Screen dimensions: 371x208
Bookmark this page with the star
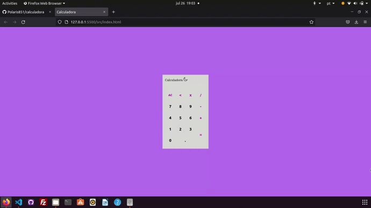tap(311, 22)
